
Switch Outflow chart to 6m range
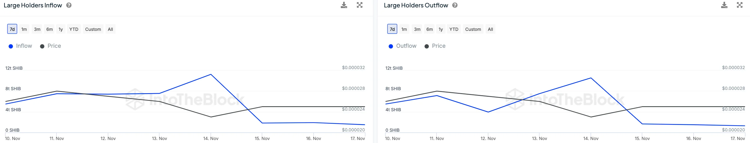point(429,29)
